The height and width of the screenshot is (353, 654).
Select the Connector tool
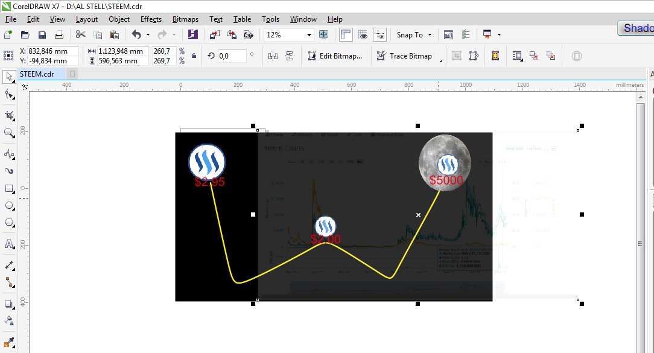coord(9,282)
